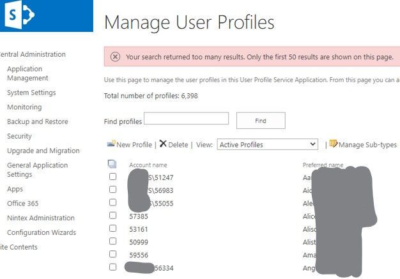The image size is (400, 279).
Task: Sort by the Account name column header
Action: click(x=148, y=165)
